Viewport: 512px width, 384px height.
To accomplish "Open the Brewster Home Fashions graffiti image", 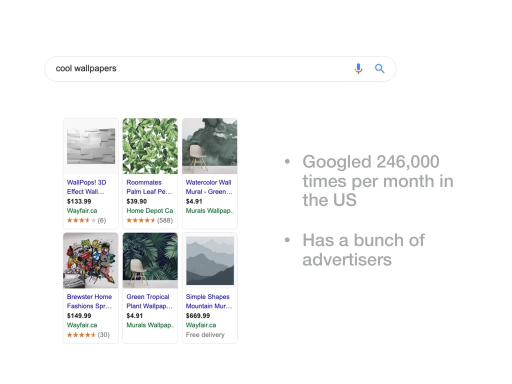I will click(x=91, y=260).
